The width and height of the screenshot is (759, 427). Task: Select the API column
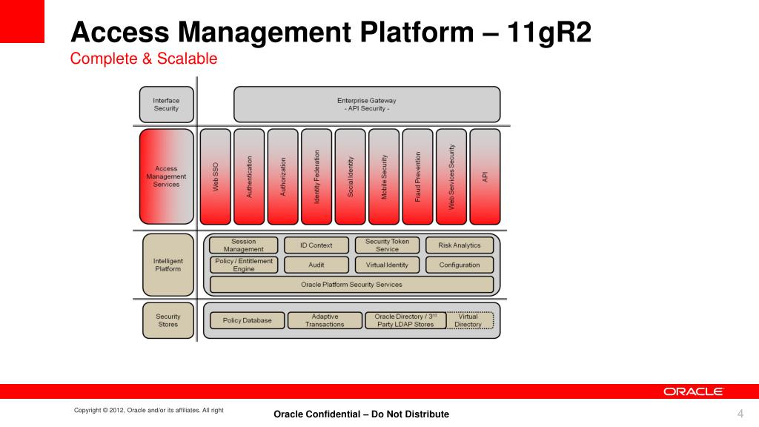click(x=485, y=176)
